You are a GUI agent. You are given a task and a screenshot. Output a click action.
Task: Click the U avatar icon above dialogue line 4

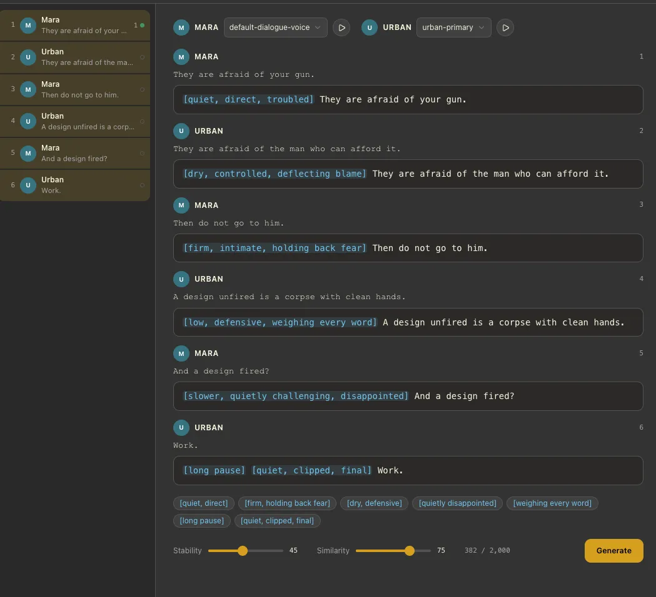(x=181, y=279)
